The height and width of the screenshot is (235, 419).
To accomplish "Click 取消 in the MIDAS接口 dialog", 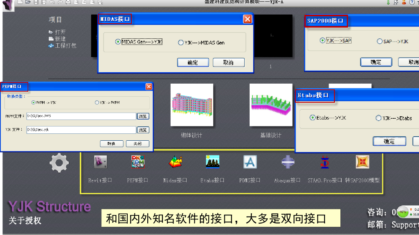I will coord(228,62).
